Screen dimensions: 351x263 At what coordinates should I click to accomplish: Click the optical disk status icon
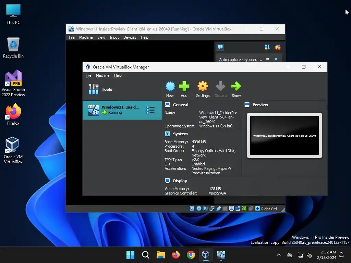click(x=199, y=209)
